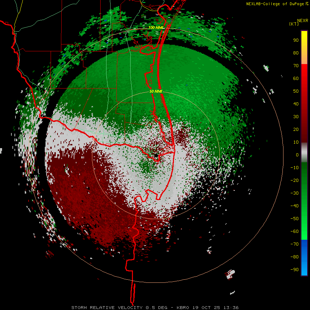Viewport: 310px width, 310px height.
Task: Click the 13:36 timestamp in caption
Action: point(231,308)
